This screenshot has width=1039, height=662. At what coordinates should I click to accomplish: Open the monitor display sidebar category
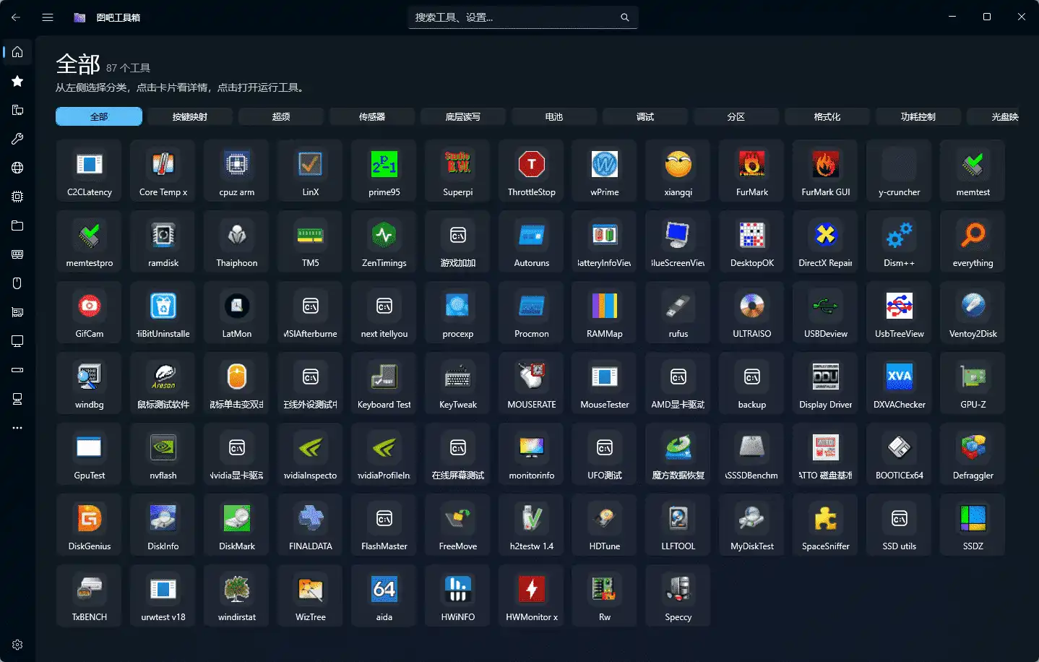pyautogui.click(x=17, y=341)
